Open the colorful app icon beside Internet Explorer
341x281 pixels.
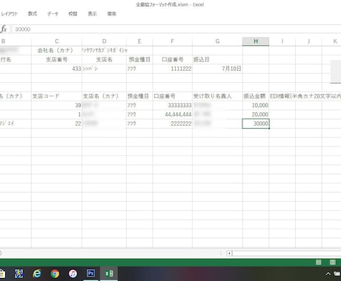(19, 274)
